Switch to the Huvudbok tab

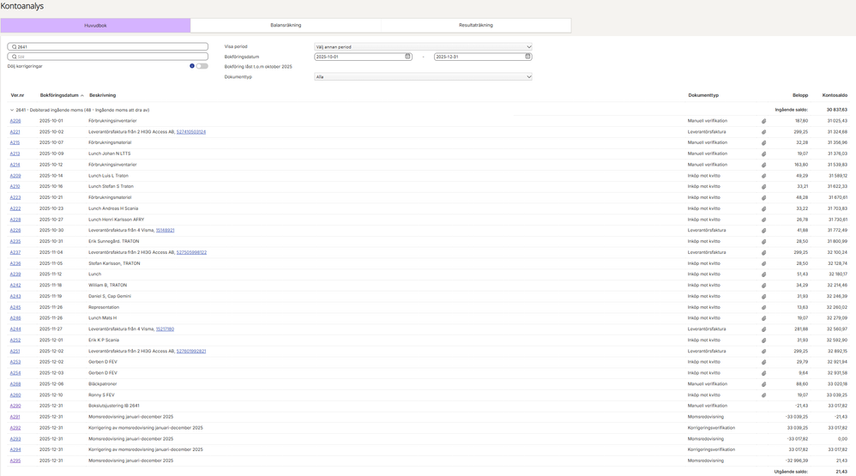tap(95, 25)
